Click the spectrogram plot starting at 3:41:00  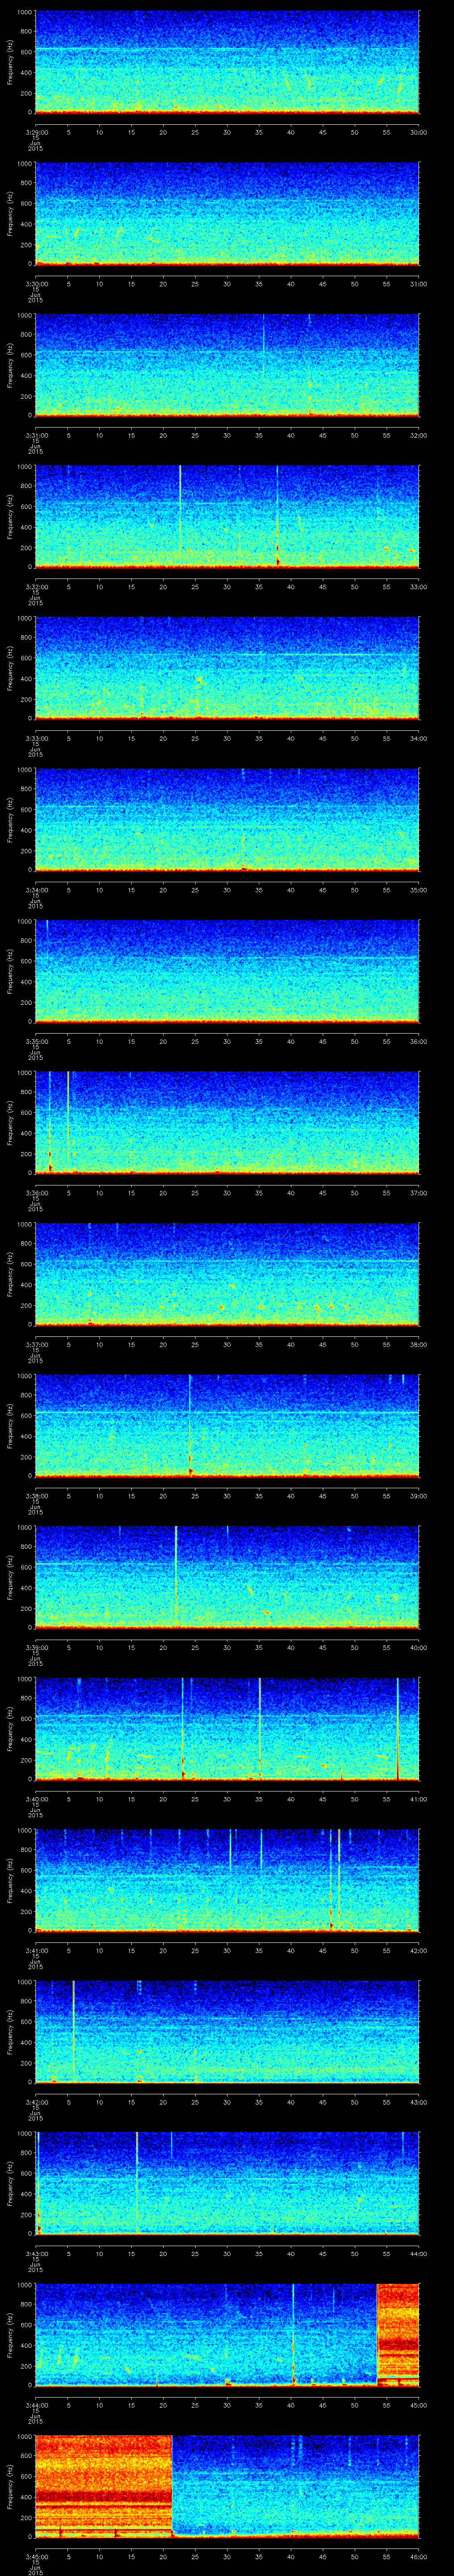point(227,1881)
